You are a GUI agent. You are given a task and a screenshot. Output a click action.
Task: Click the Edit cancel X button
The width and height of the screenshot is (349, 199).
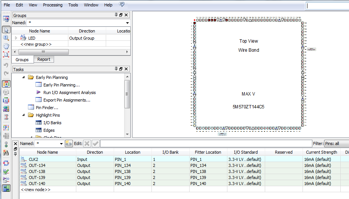pos(87,143)
